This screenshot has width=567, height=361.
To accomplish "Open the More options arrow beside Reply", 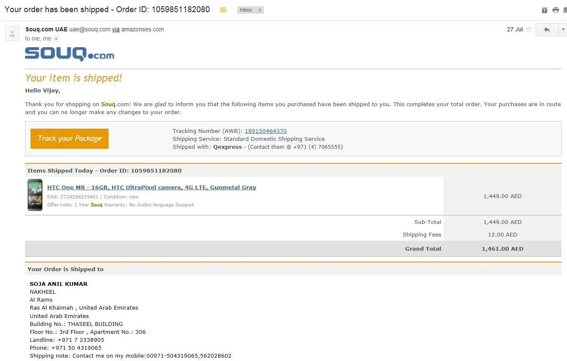I will tap(563, 30).
